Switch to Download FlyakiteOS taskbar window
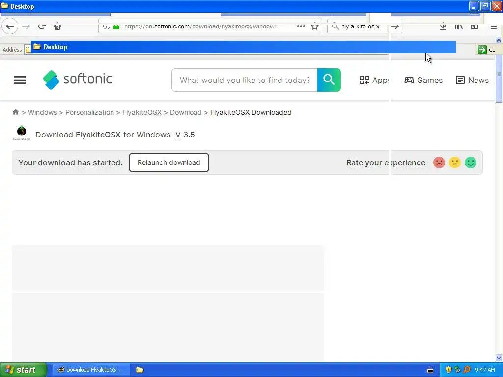Screen dimensions: 503x377 coord(90,370)
